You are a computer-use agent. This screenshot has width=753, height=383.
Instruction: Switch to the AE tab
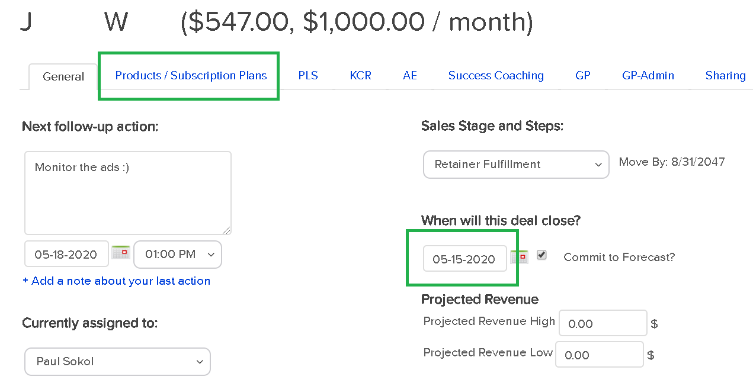(x=410, y=76)
